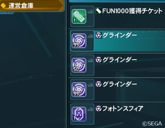Viewport: 165px width, 128px height.
Task: Open the 運営倉庫 storage tab
Action: [32, 5]
